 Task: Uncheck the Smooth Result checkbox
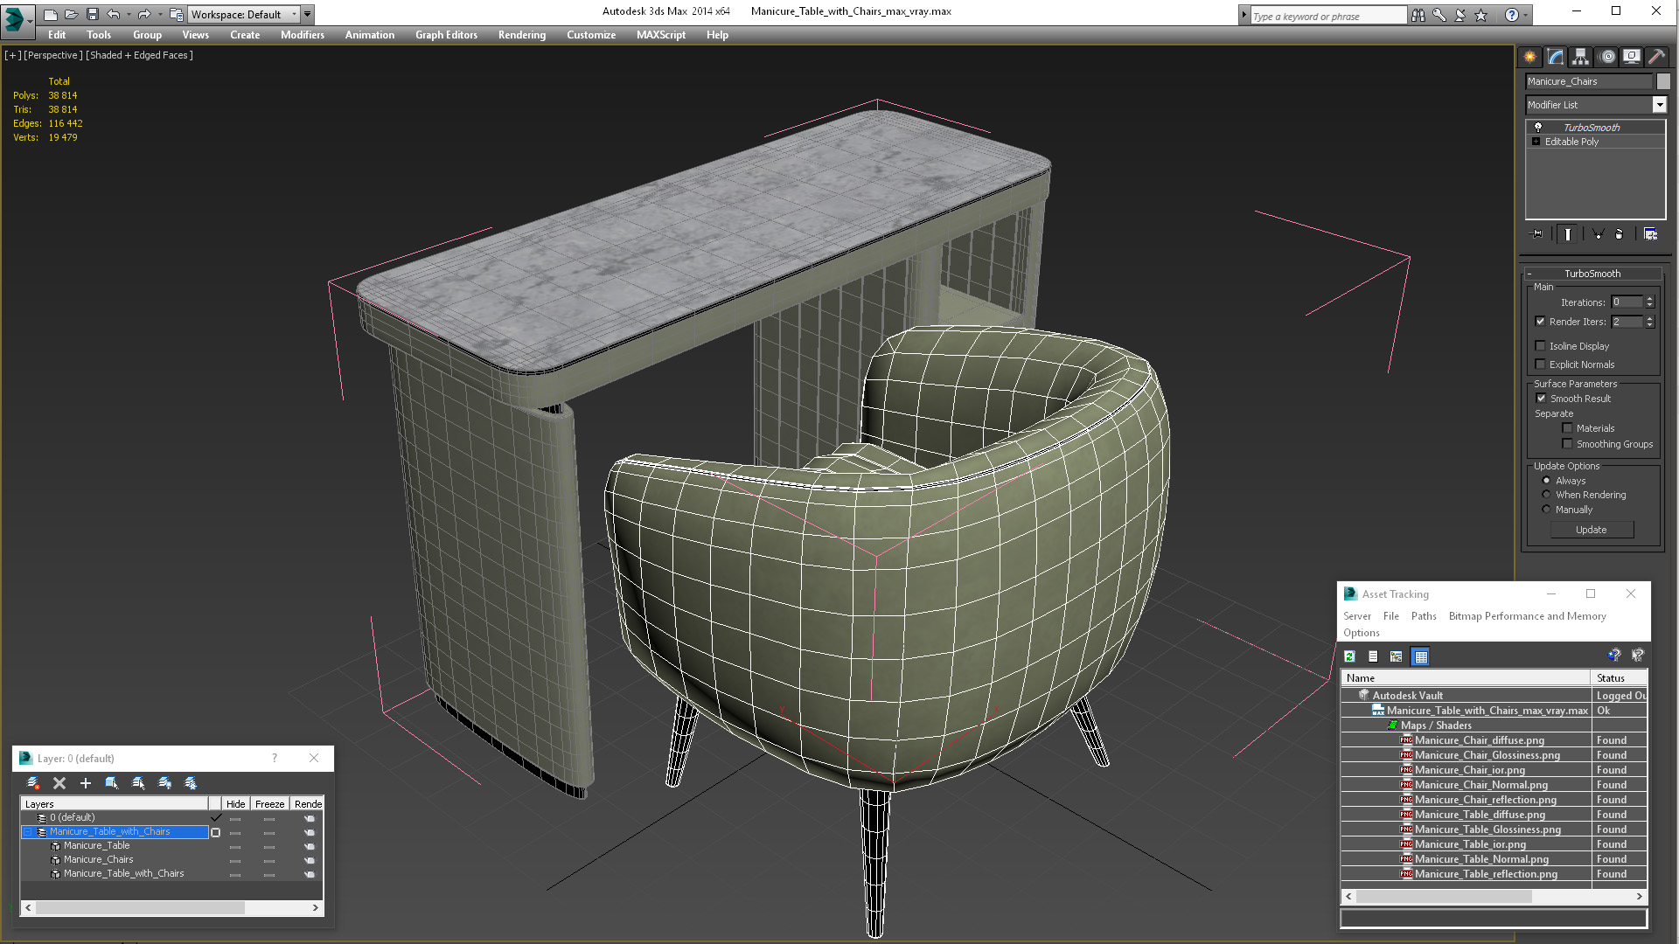click(1541, 399)
